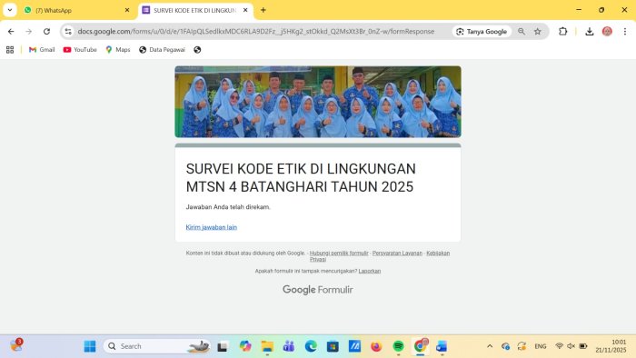Click the group photo header image
The height and width of the screenshot is (358, 636).
(318, 102)
